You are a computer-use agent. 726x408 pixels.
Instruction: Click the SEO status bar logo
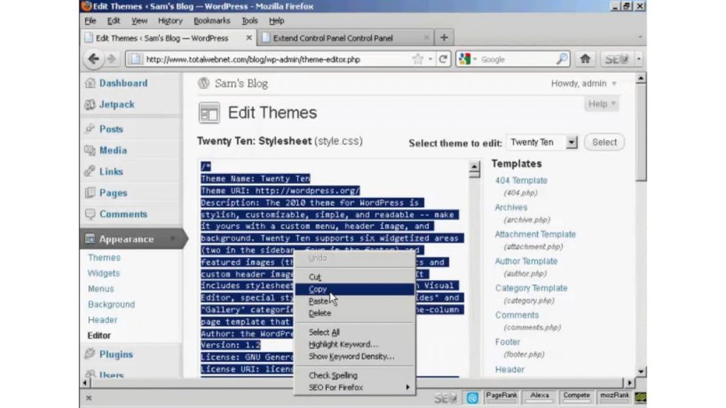[445, 398]
